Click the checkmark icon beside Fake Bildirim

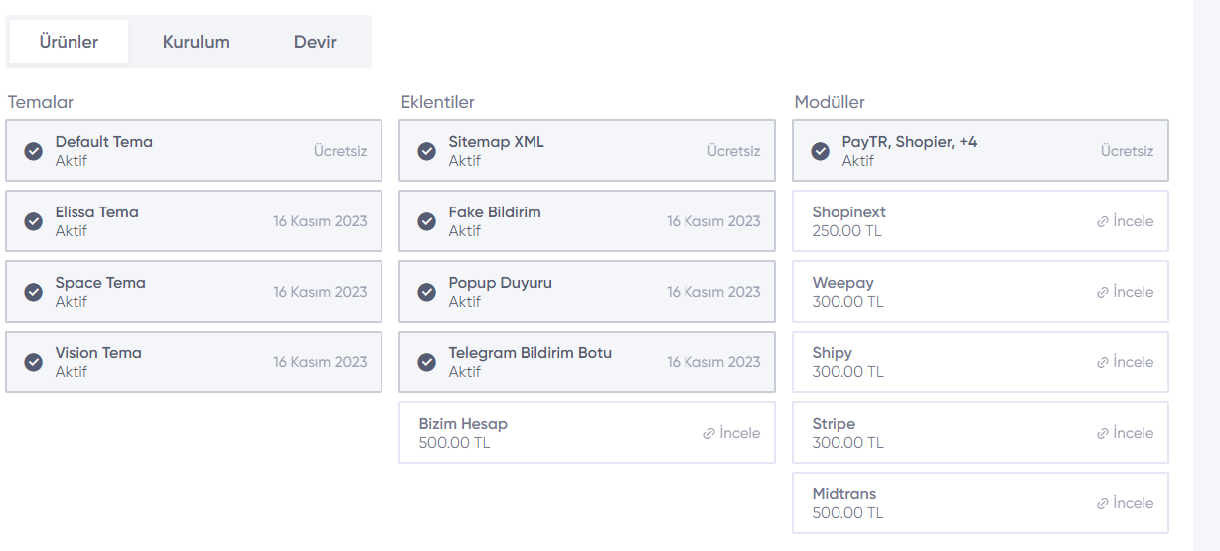click(x=427, y=221)
